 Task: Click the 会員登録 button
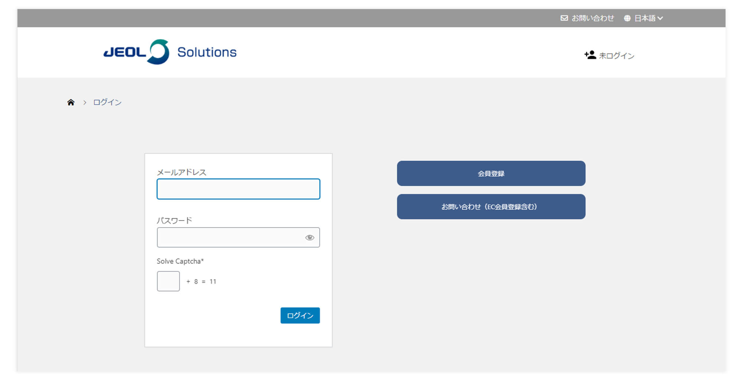click(x=491, y=173)
